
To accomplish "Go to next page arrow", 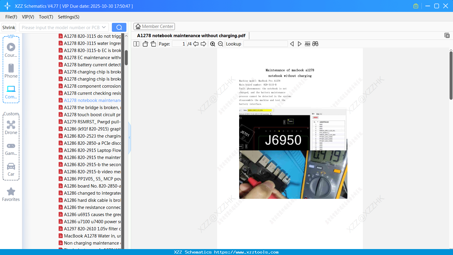I will point(203,44).
